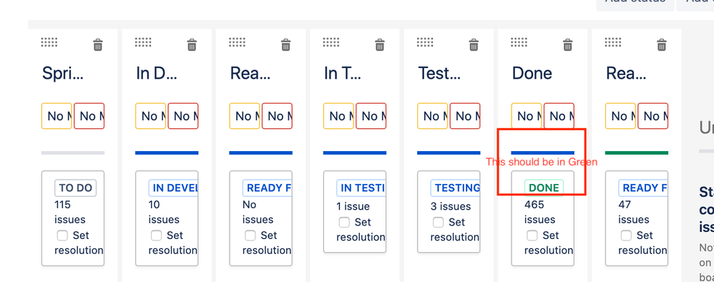Click yellow No Min box in Done column

coord(527,116)
